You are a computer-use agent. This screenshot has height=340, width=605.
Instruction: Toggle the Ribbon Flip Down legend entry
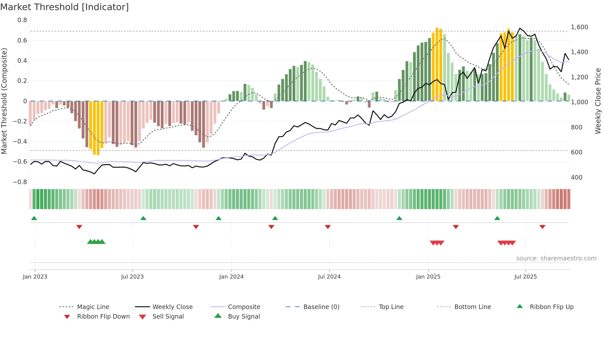pos(97,316)
